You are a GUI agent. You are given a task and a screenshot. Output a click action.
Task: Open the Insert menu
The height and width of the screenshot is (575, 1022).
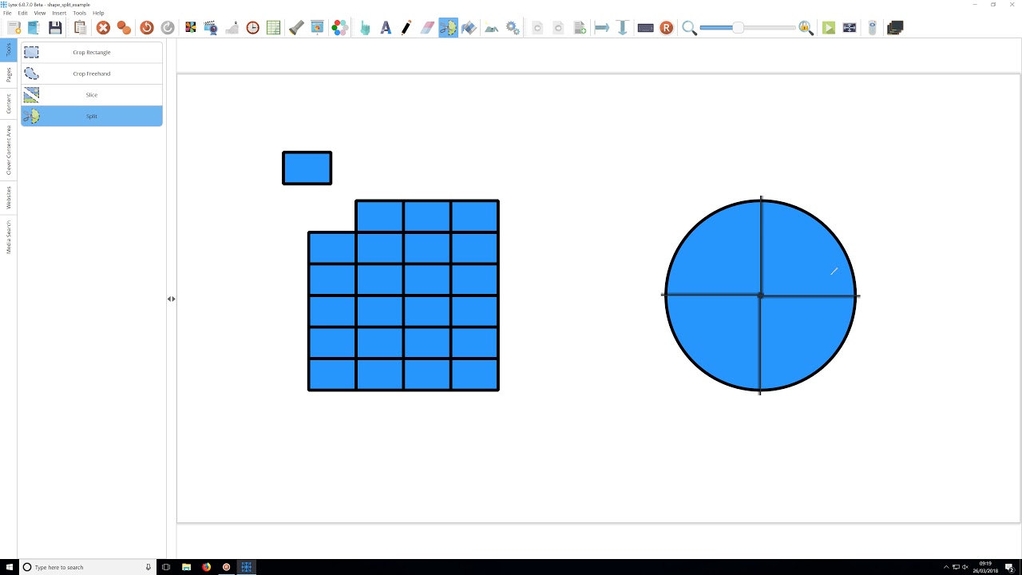(x=59, y=13)
